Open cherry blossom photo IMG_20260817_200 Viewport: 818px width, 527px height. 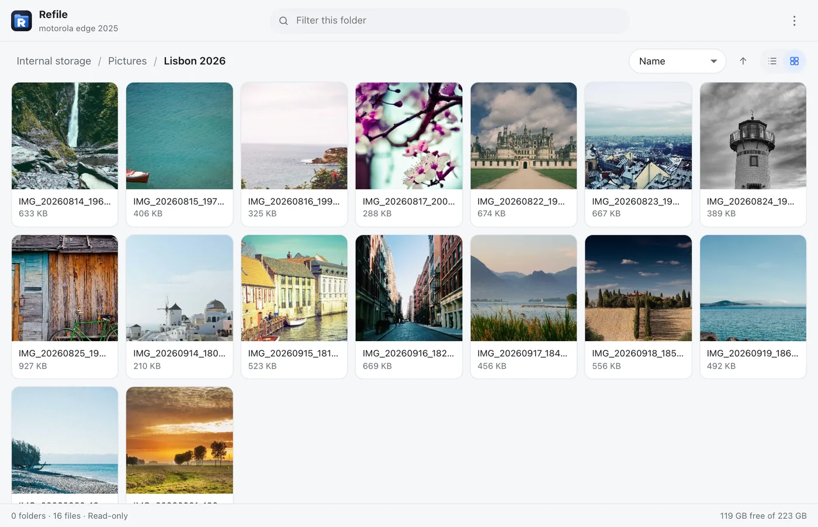tap(409, 154)
